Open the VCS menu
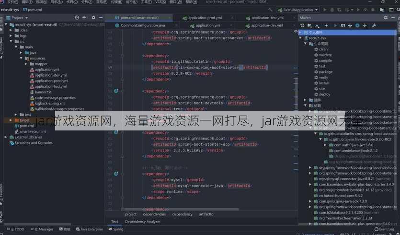 (160, 2)
